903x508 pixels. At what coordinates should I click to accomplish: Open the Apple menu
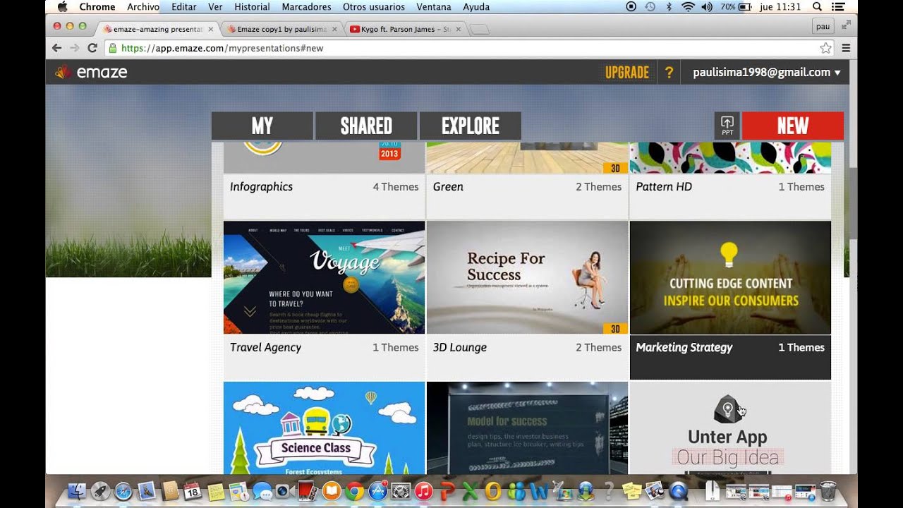61,7
